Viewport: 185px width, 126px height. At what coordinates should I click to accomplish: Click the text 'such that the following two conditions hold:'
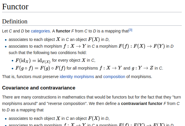(x=48, y=53)
